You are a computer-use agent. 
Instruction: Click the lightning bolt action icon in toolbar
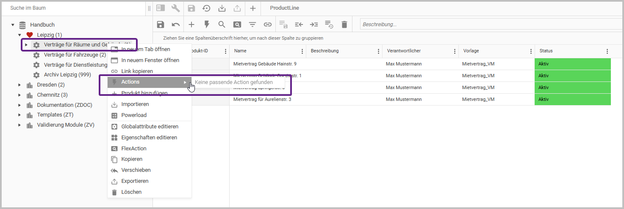click(x=207, y=24)
